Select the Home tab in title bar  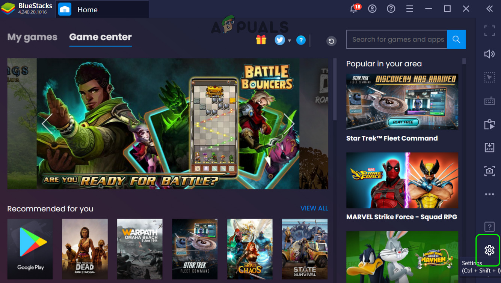click(x=103, y=9)
